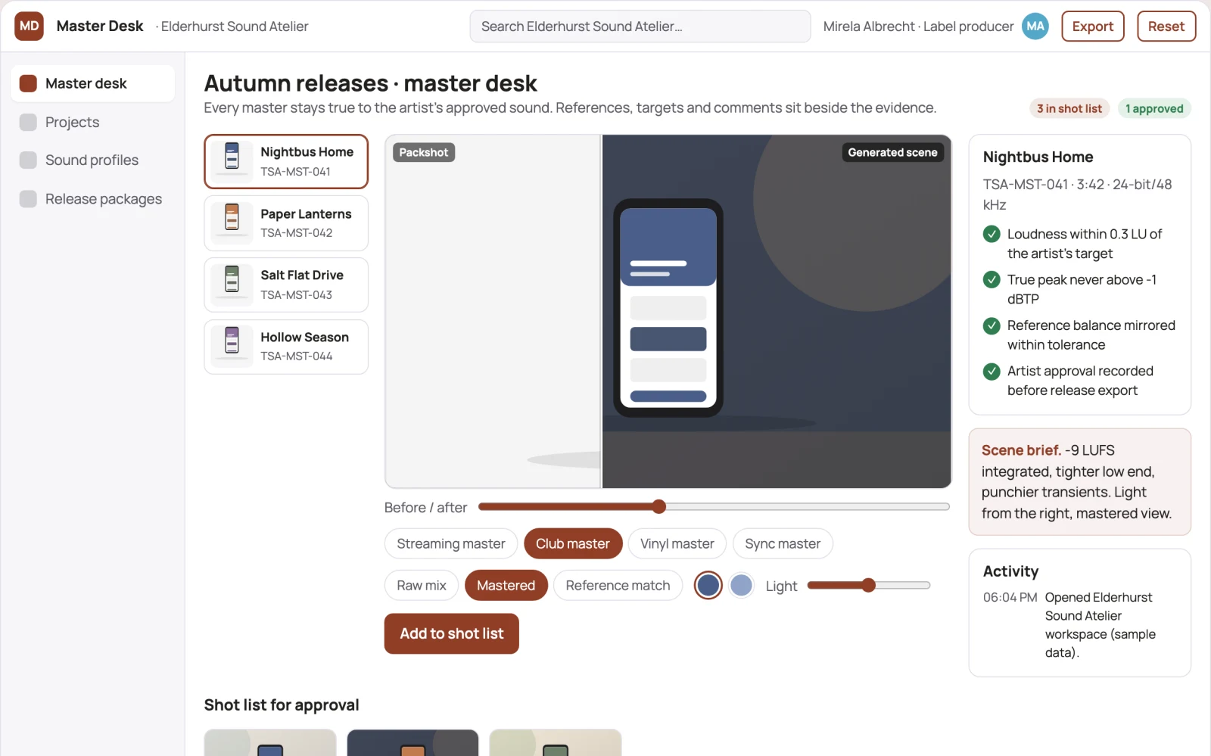Select the Vinyl master option

(677, 543)
